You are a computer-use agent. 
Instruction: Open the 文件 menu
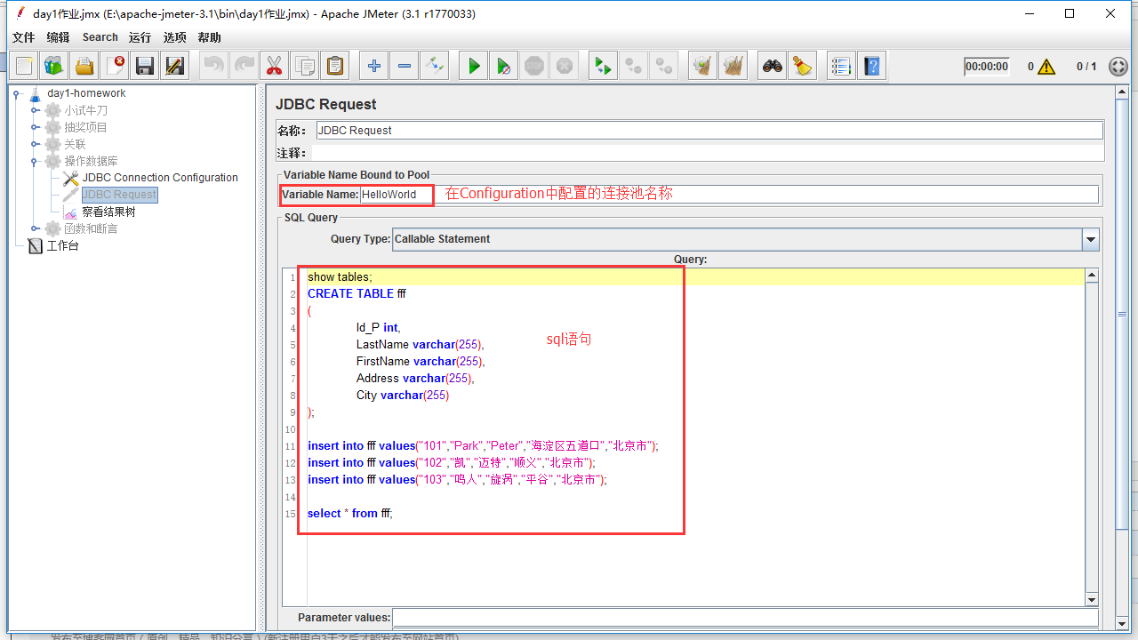tap(23, 37)
